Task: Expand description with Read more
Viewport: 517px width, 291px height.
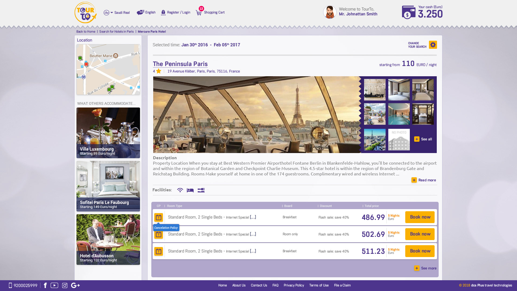Action: pos(424,180)
